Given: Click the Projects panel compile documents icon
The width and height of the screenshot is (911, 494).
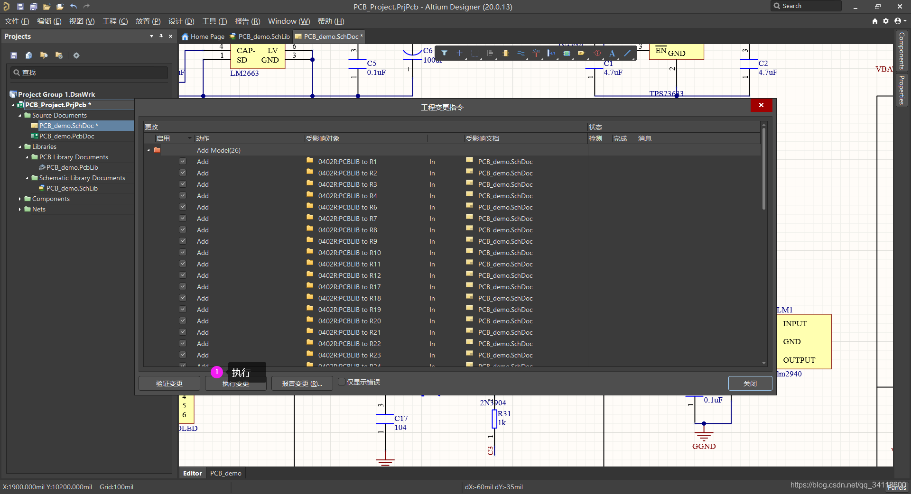Looking at the screenshot, I should click(x=28, y=55).
